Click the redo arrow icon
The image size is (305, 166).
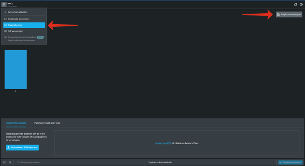point(10,162)
